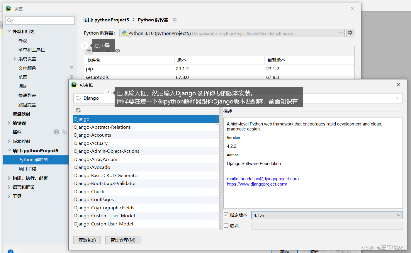This screenshot has height=253, width=411.
Task: Click the eye icon on the package toolbar
Action: (x=117, y=50)
